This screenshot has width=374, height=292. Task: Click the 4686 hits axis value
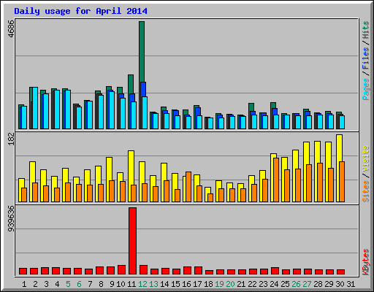click(x=11, y=28)
